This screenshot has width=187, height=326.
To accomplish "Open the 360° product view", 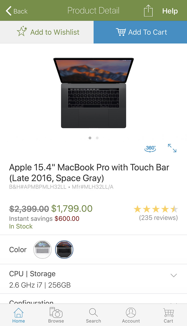I will pos(150,149).
